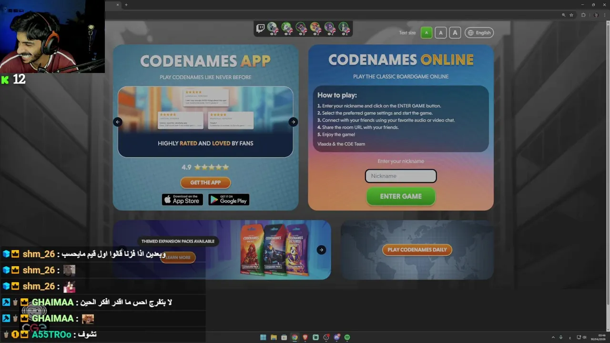610x343 pixels.
Task: Select the medium text size option
Action: tap(441, 33)
